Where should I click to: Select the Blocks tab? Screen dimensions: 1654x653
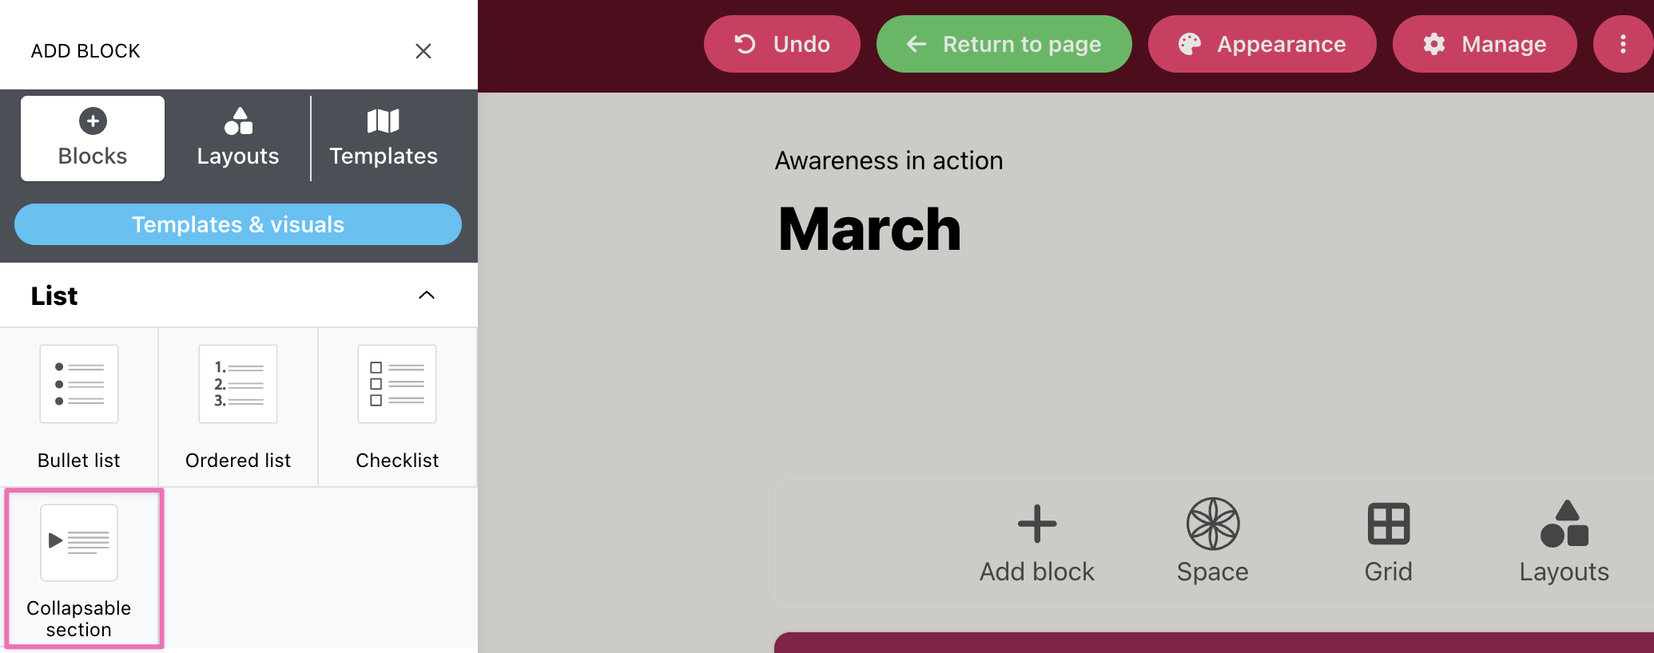tap(93, 138)
